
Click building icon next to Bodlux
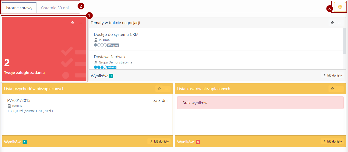pos(9,106)
